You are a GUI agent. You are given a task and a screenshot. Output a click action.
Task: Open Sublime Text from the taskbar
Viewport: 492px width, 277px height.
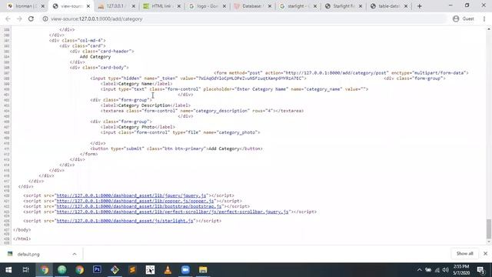point(132,270)
